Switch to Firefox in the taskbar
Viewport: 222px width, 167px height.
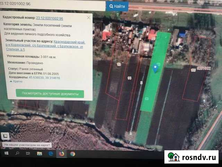tap(61, 153)
